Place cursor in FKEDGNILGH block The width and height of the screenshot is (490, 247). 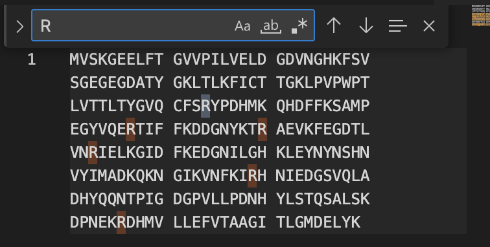(x=220, y=153)
